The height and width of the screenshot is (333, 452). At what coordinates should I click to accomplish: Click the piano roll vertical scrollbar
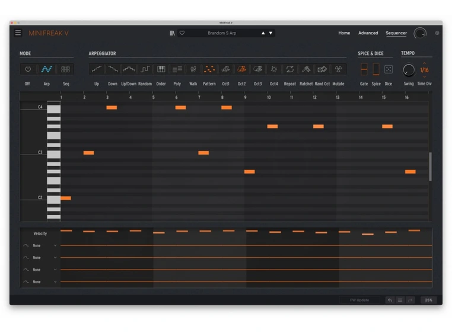point(430,166)
